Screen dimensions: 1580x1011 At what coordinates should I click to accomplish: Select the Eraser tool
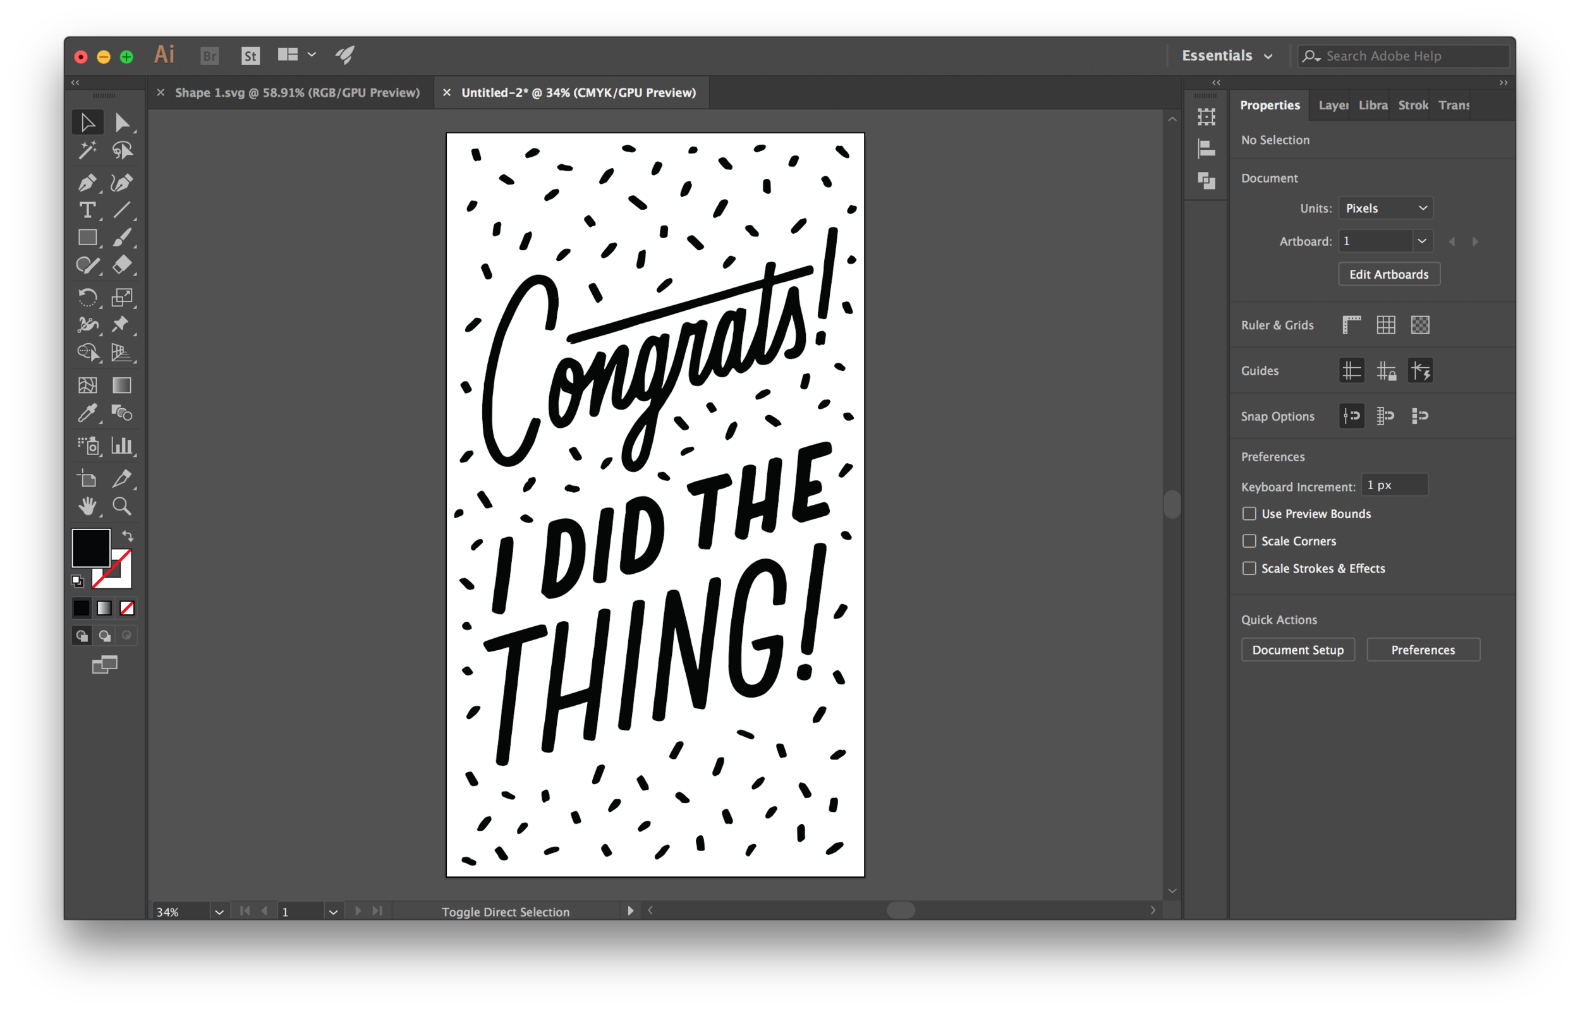pyautogui.click(x=123, y=265)
